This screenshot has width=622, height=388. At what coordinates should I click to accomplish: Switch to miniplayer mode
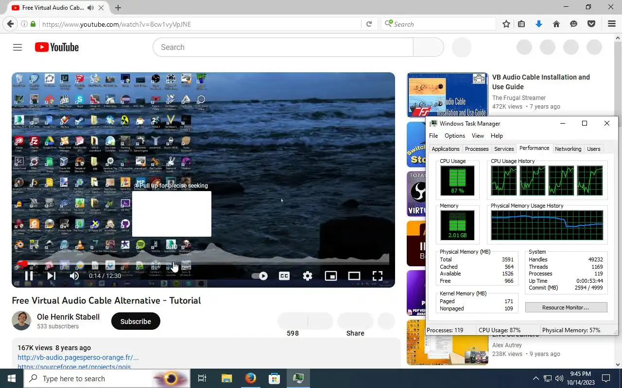[331, 276]
